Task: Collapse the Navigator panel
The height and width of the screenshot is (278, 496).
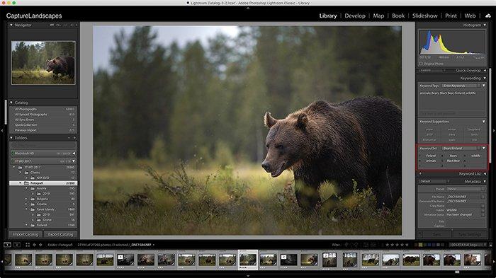Action: coord(11,25)
